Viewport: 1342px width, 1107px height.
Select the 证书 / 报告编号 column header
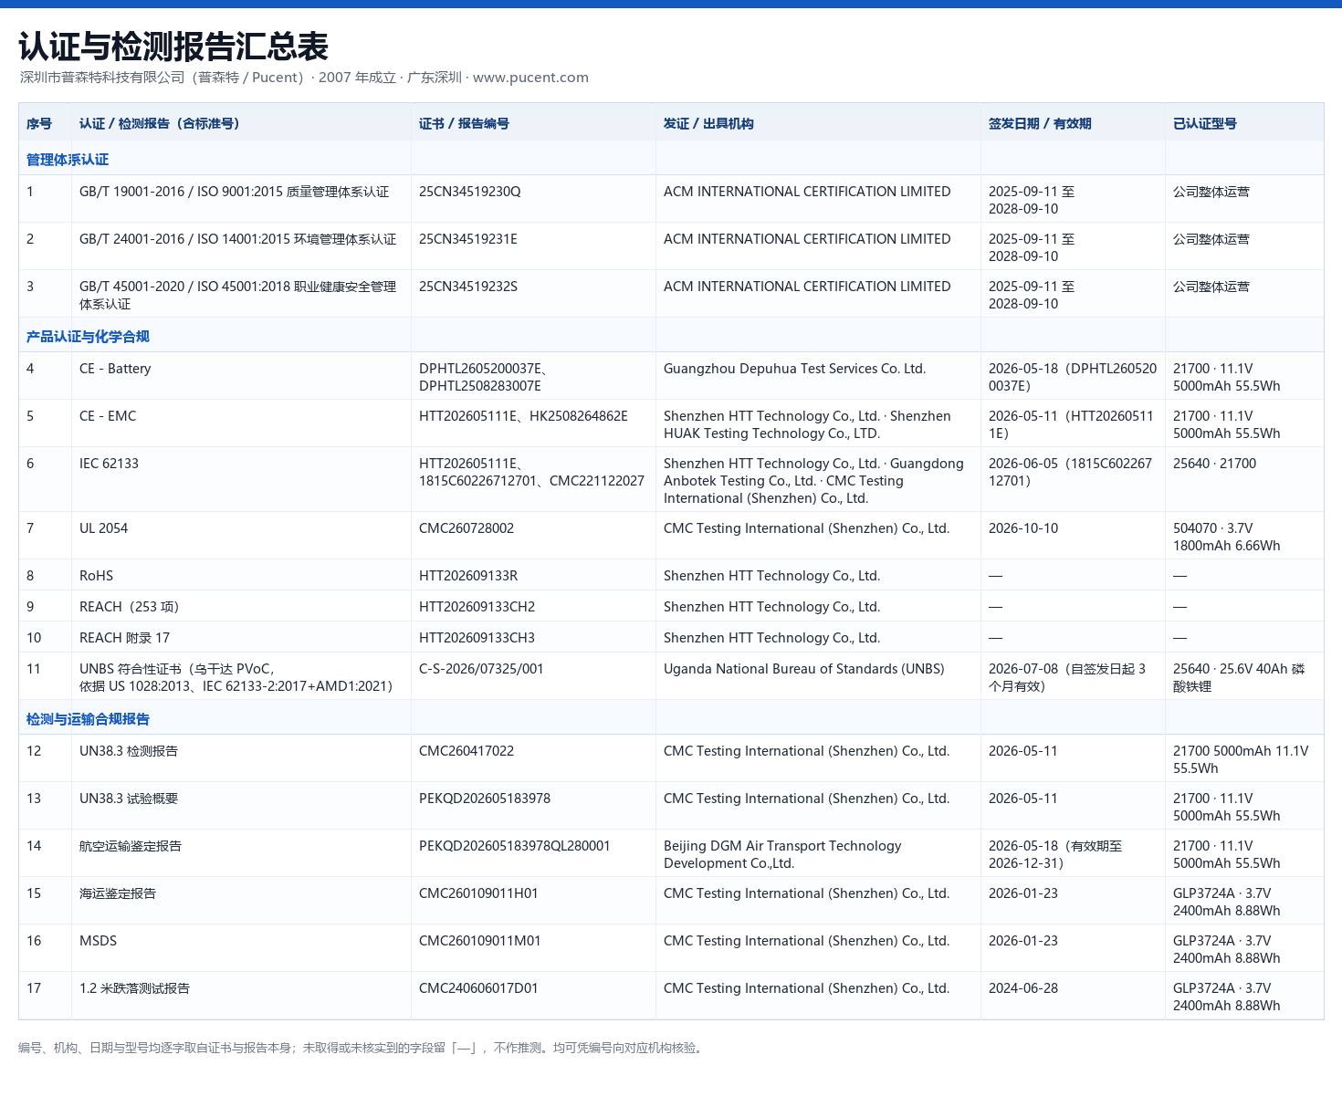[x=464, y=123]
